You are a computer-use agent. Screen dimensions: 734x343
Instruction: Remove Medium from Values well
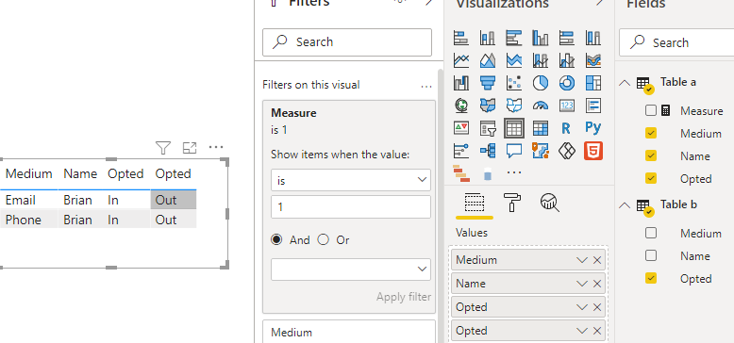click(x=597, y=260)
